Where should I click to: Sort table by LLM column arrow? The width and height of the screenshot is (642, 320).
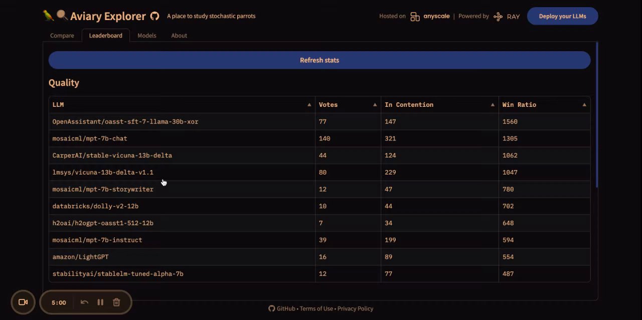pyautogui.click(x=309, y=105)
